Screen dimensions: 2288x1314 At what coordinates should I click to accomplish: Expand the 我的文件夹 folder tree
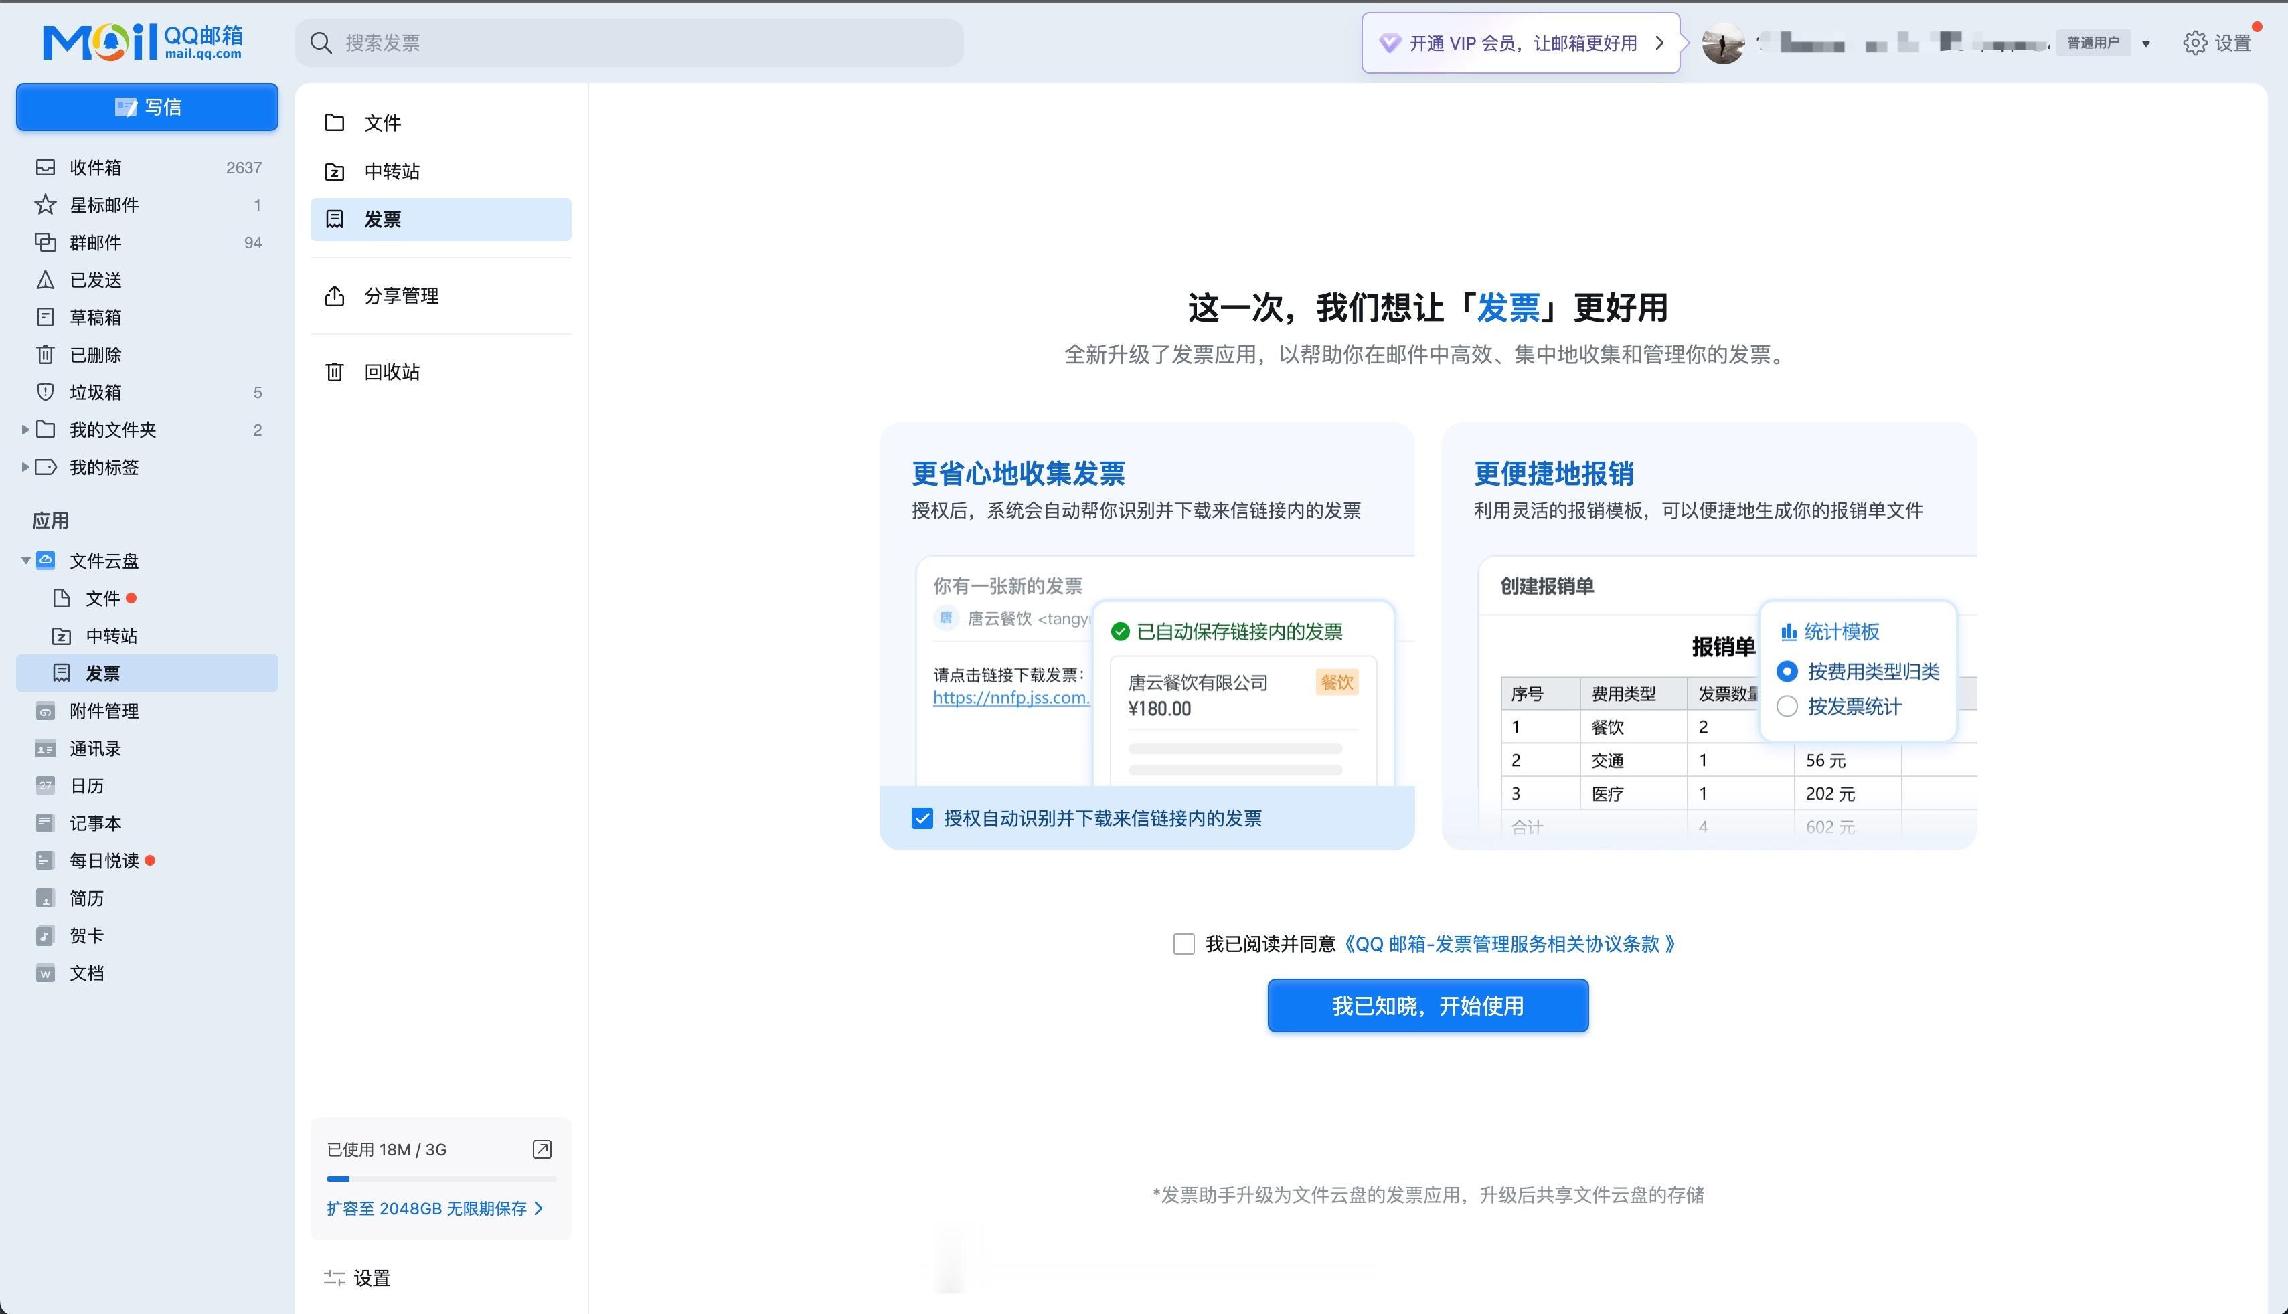26,430
